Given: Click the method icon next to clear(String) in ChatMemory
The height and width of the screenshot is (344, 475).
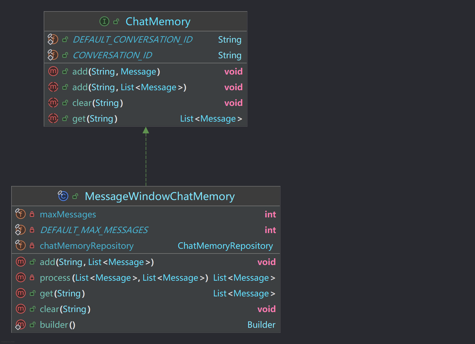Looking at the screenshot, I should click(x=53, y=103).
